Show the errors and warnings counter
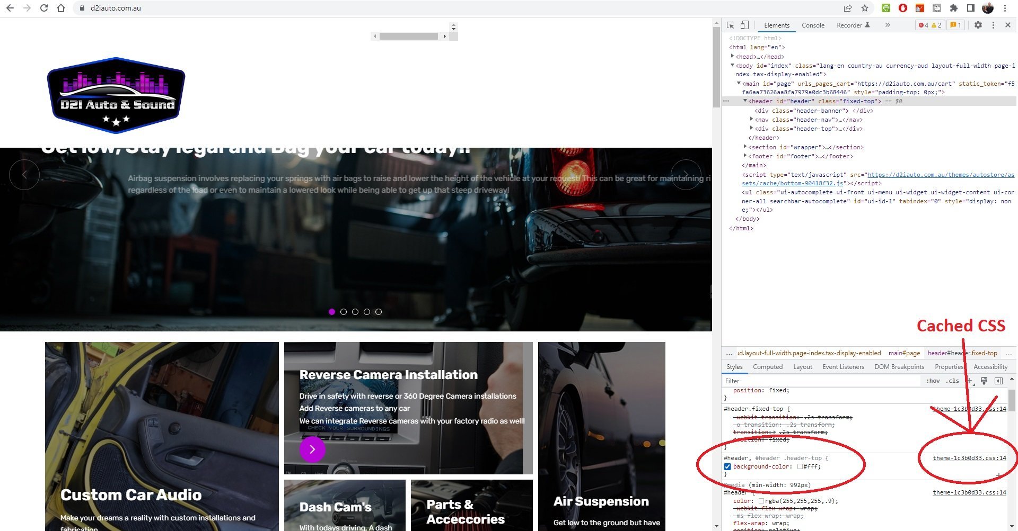Screen dimensions: 1018x531 click(x=930, y=25)
